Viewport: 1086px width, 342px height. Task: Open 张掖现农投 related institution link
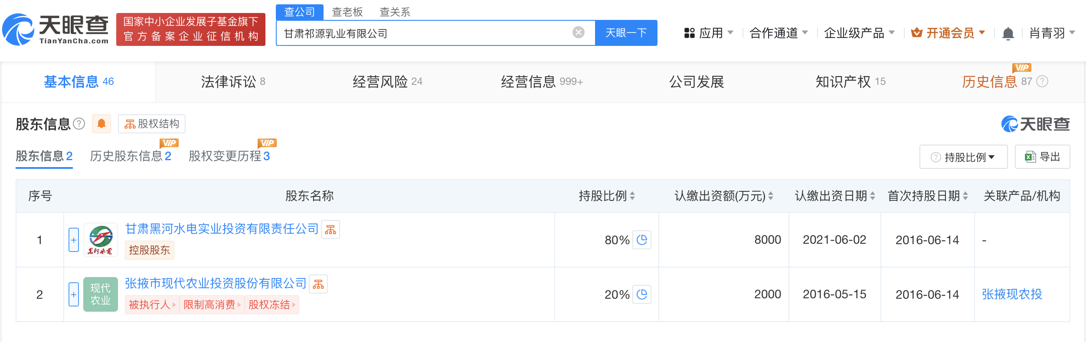click(1012, 294)
